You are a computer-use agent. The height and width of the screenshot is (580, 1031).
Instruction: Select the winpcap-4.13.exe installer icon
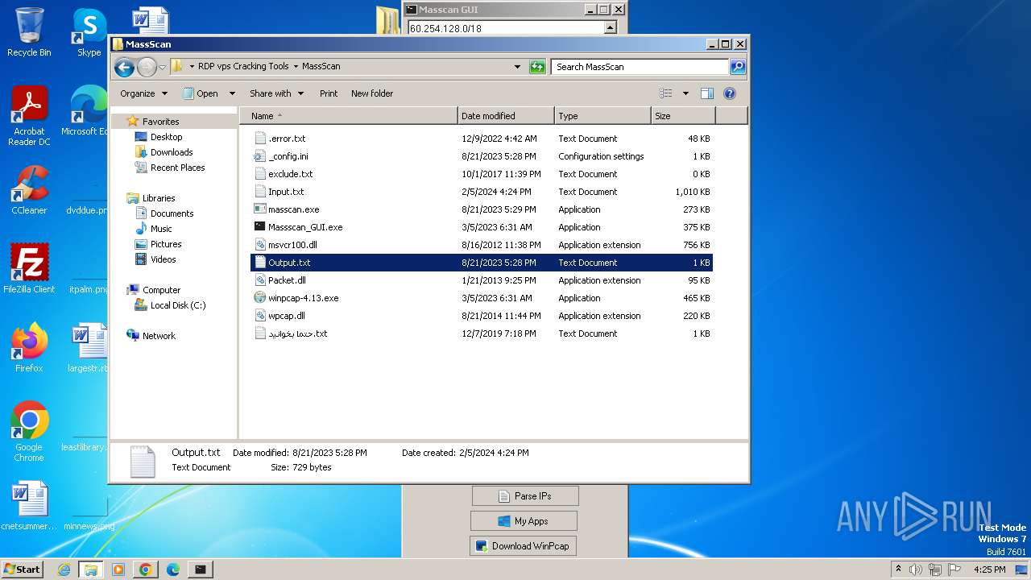point(260,298)
